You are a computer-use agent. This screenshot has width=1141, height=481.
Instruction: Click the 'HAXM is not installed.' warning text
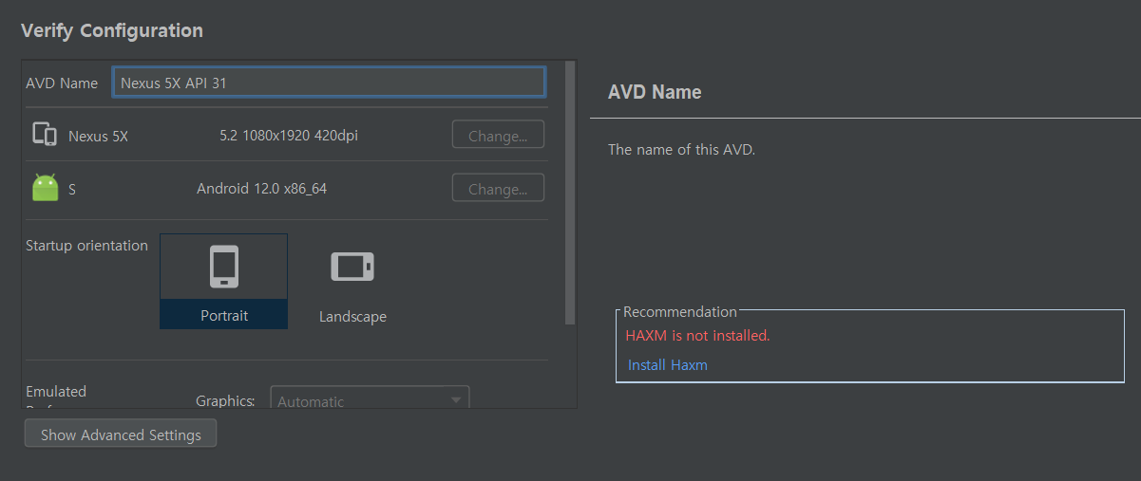tap(697, 335)
